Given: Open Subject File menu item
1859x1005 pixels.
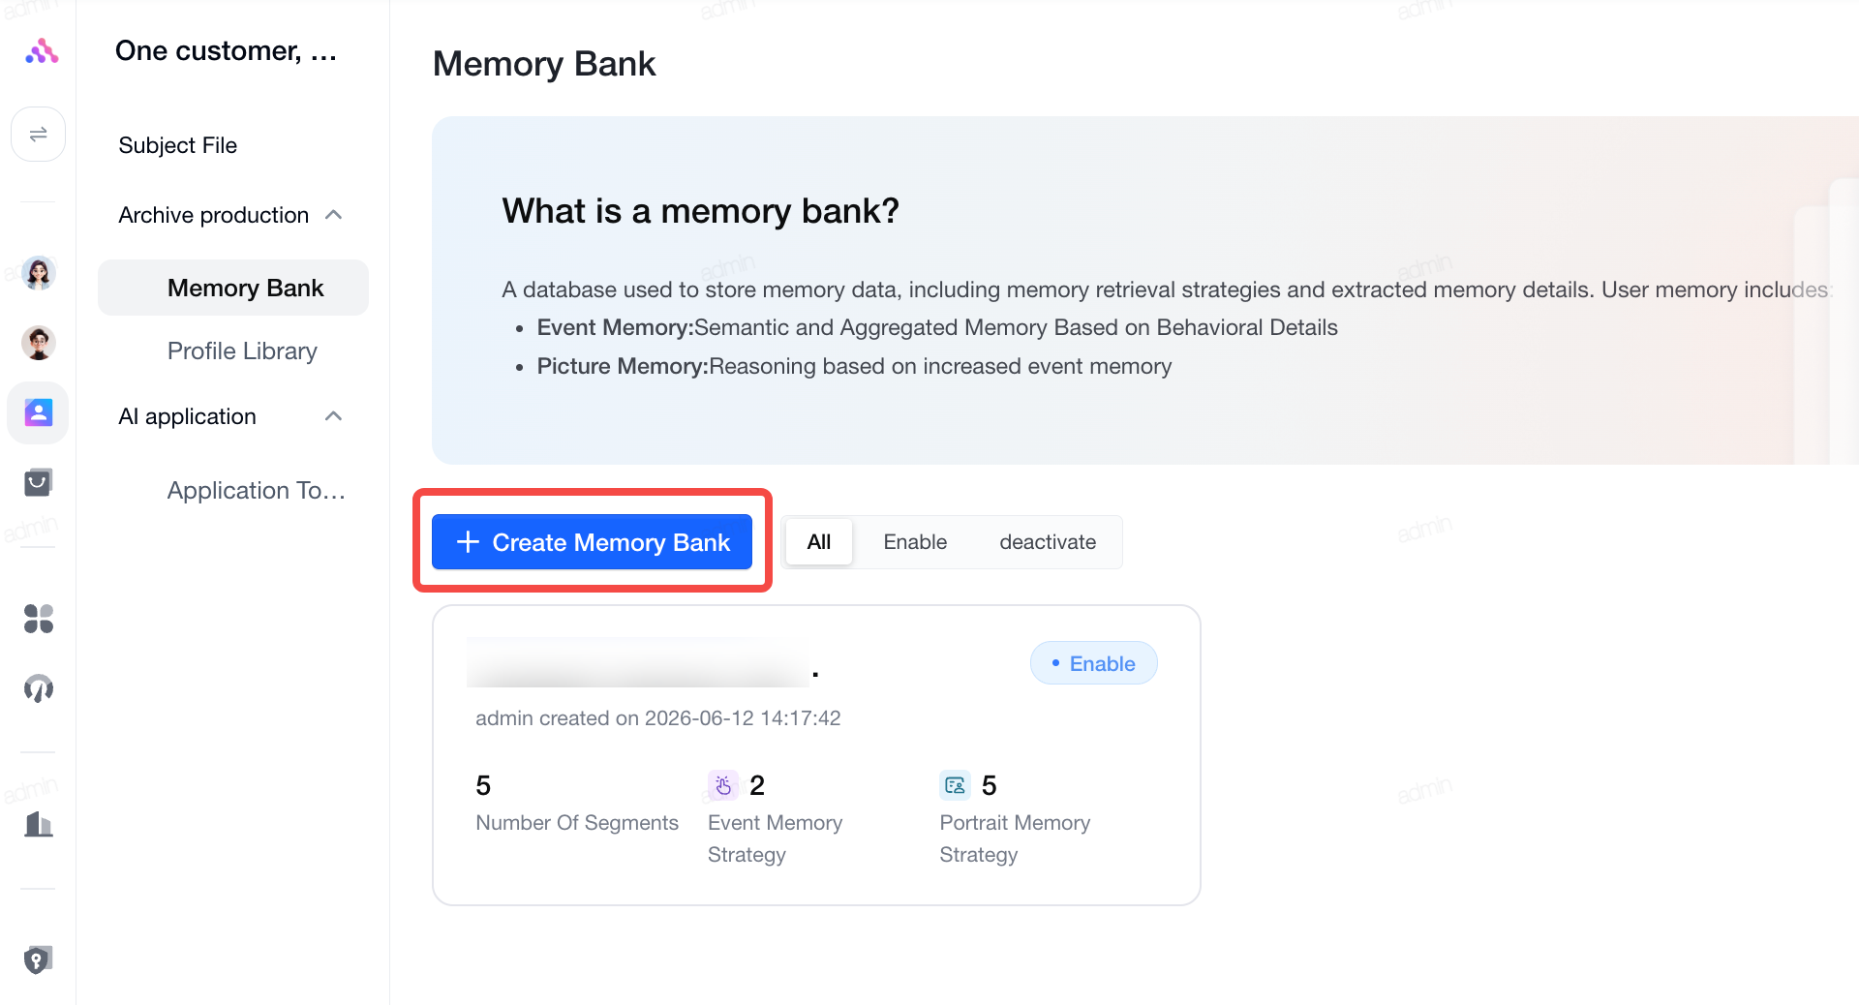Looking at the screenshot, I should coord(178,145).
